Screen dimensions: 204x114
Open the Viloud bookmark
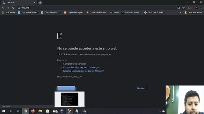tap(114, 13)
